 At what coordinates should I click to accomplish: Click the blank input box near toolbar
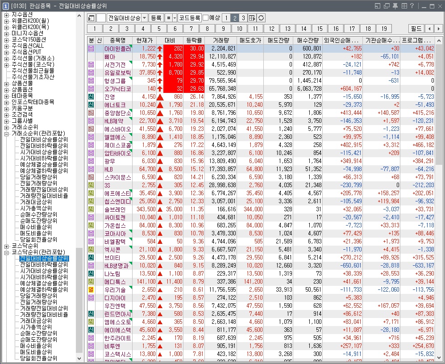[x=101, y=18]
